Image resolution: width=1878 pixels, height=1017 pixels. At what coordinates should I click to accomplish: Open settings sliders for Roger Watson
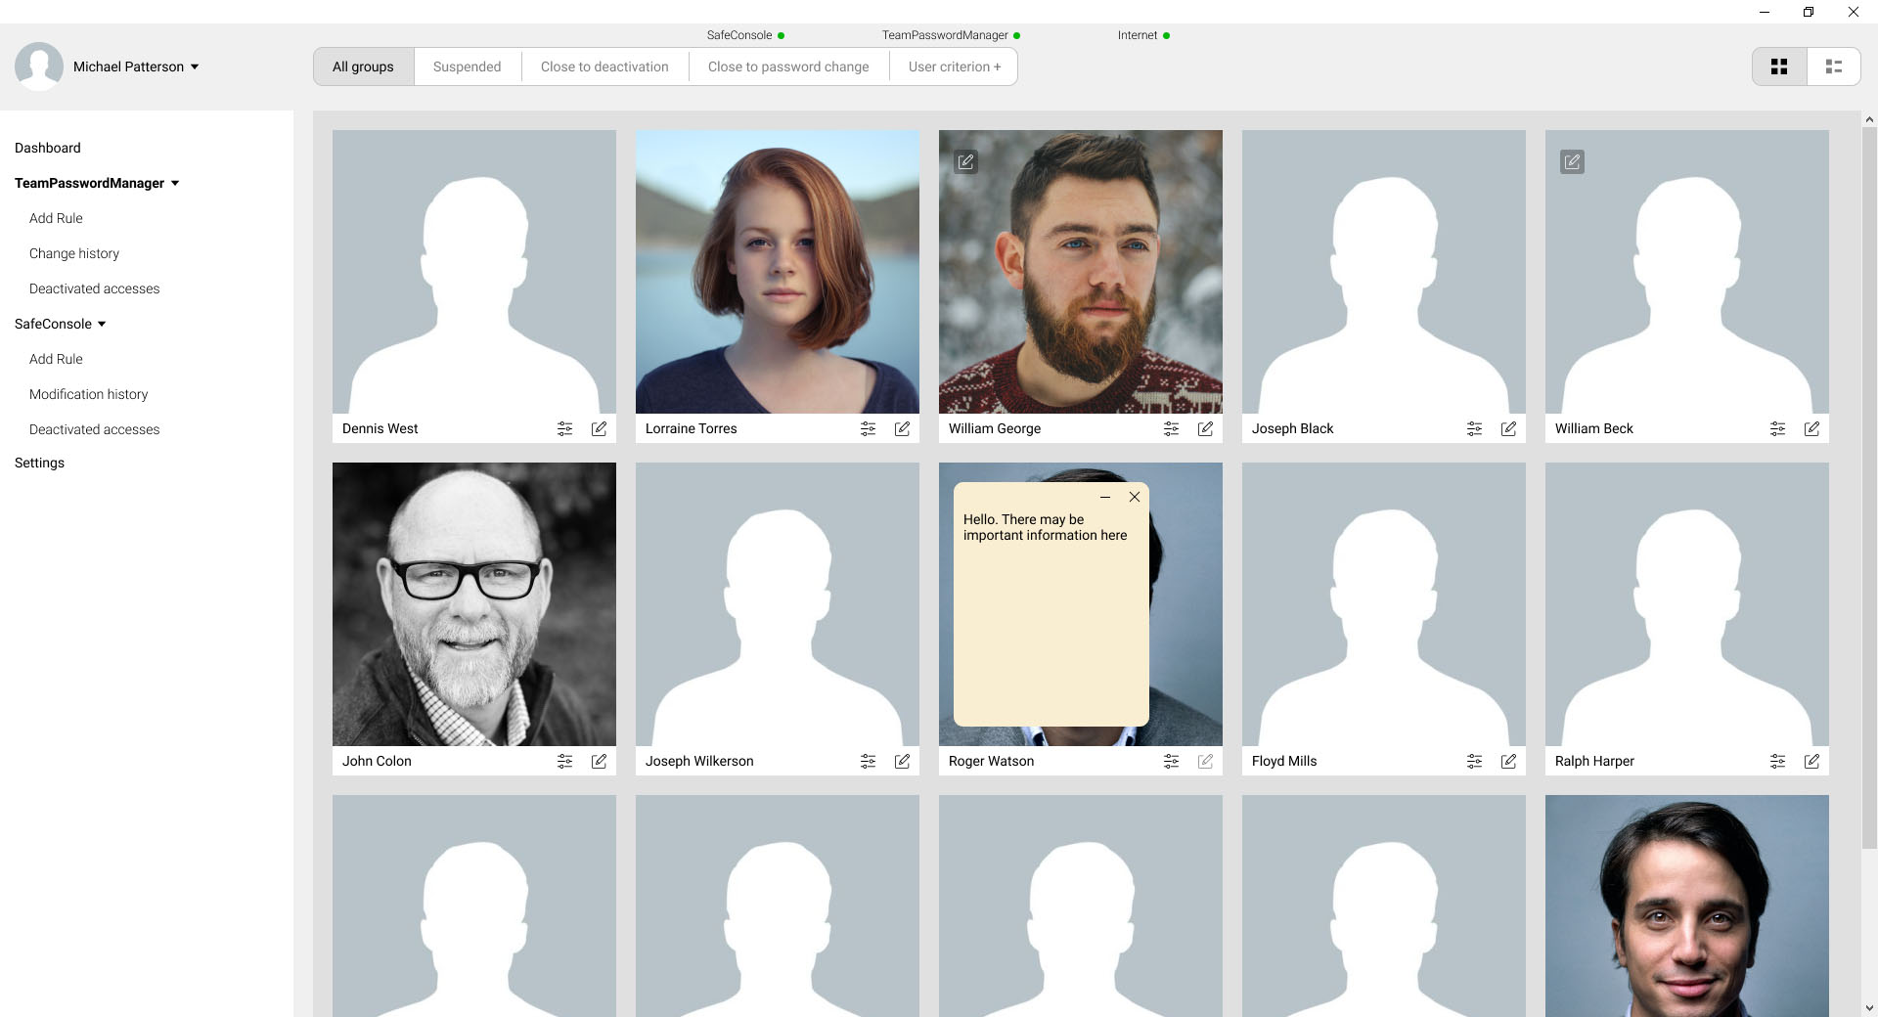coord(1171,761)
